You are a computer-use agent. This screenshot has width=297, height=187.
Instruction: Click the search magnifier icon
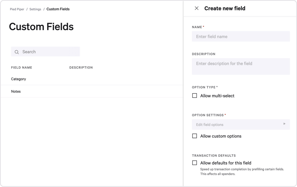[17, 52]
